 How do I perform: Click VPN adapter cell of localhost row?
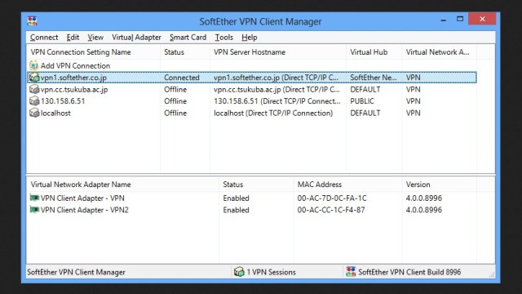(x=414, y=113)
